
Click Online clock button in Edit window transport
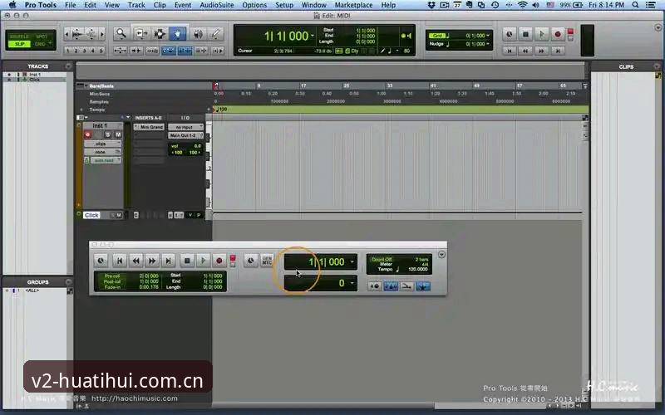(510, 34)
